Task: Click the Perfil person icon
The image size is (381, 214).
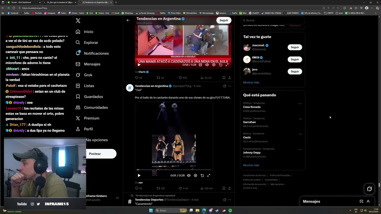Action: pyautogui.click(x=78, y=129)
